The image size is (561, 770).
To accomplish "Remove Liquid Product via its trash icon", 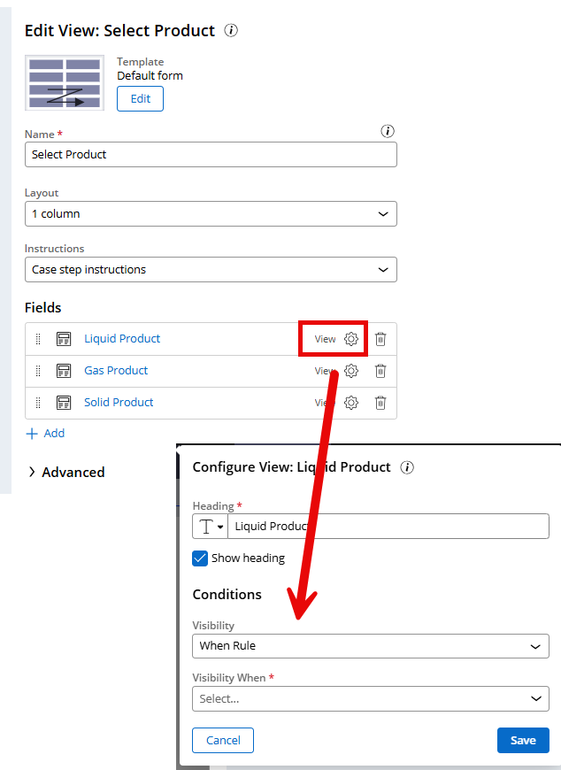I will click(x=380, y=339).
